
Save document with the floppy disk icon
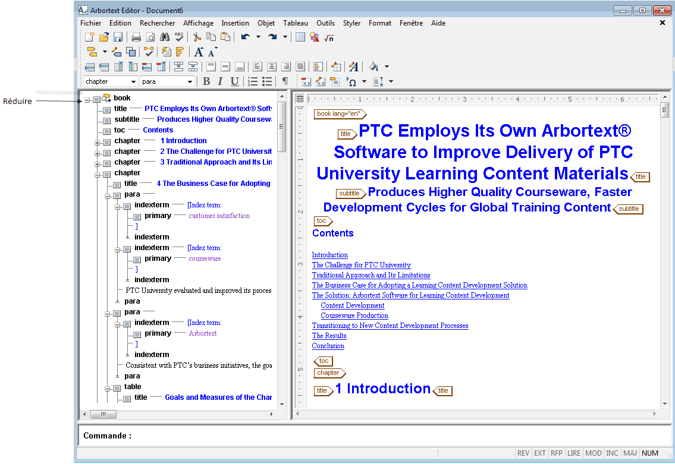[x=118, y=37]
